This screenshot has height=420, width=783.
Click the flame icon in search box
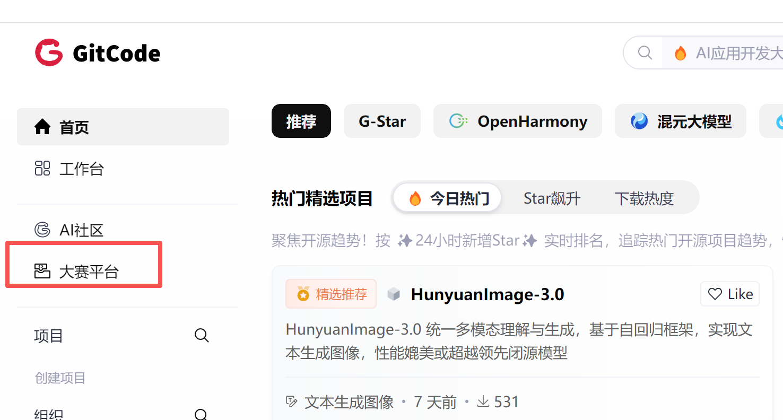pyautogui.click(x=680, y=53)
